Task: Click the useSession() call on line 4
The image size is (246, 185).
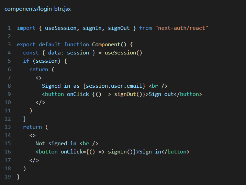Action: (123, 53)
